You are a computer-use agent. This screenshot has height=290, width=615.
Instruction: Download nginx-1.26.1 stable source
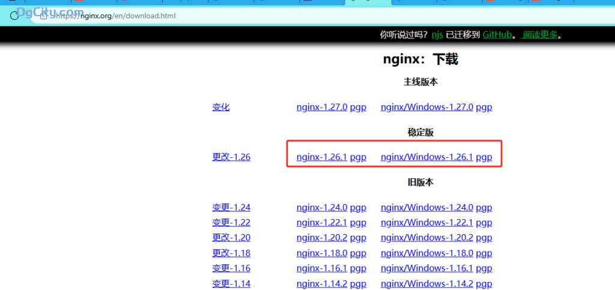tap(322, 157)
